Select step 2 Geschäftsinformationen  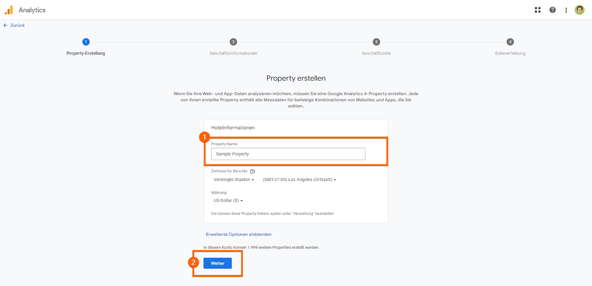233,42
